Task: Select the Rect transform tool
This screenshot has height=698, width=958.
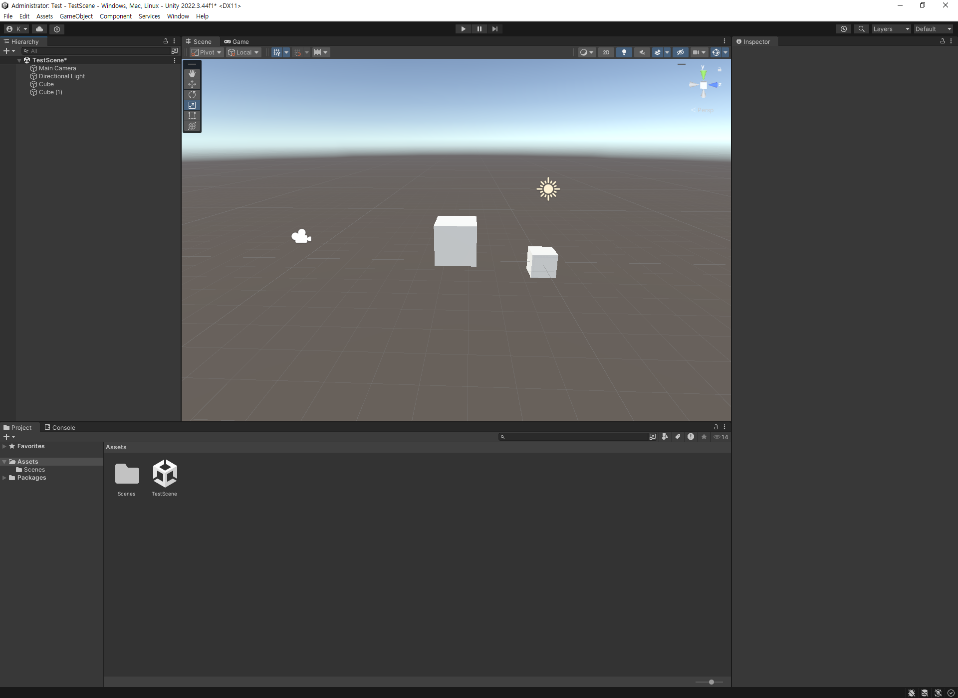Action: (x=192, y=116)
